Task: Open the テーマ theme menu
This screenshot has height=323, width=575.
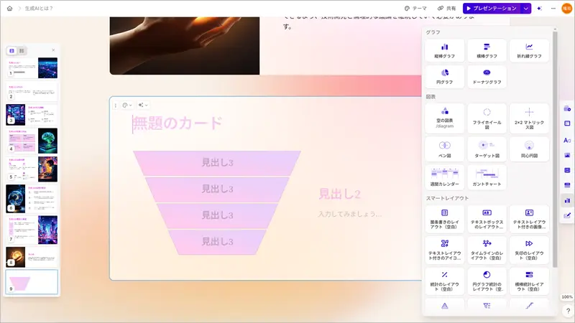Action: point(415,8)
